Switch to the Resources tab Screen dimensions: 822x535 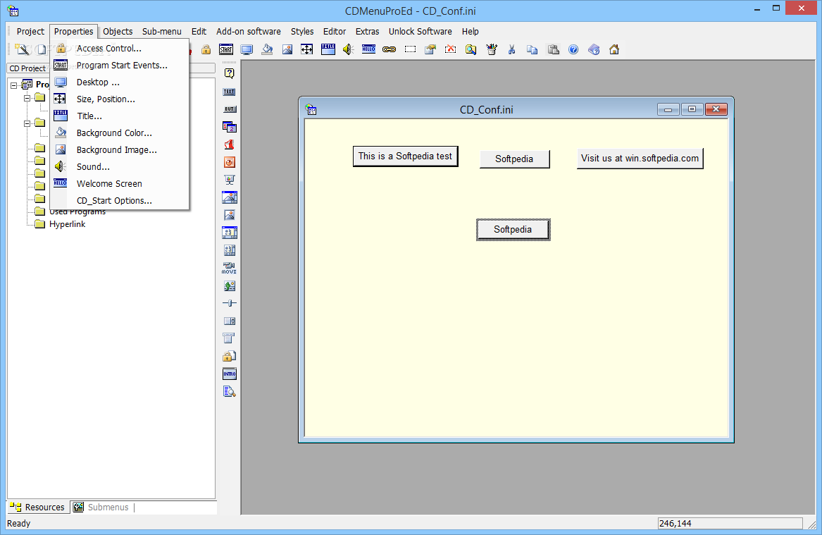[38, 508]
